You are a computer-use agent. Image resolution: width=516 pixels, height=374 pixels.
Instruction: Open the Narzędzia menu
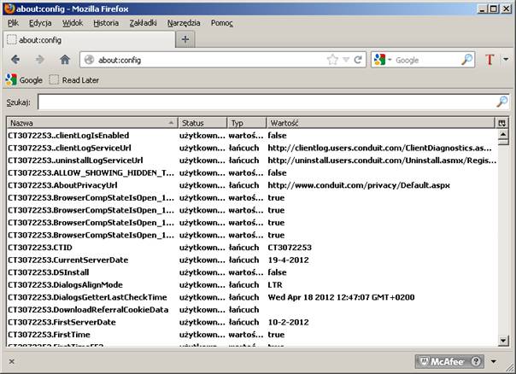coord(184,23)
